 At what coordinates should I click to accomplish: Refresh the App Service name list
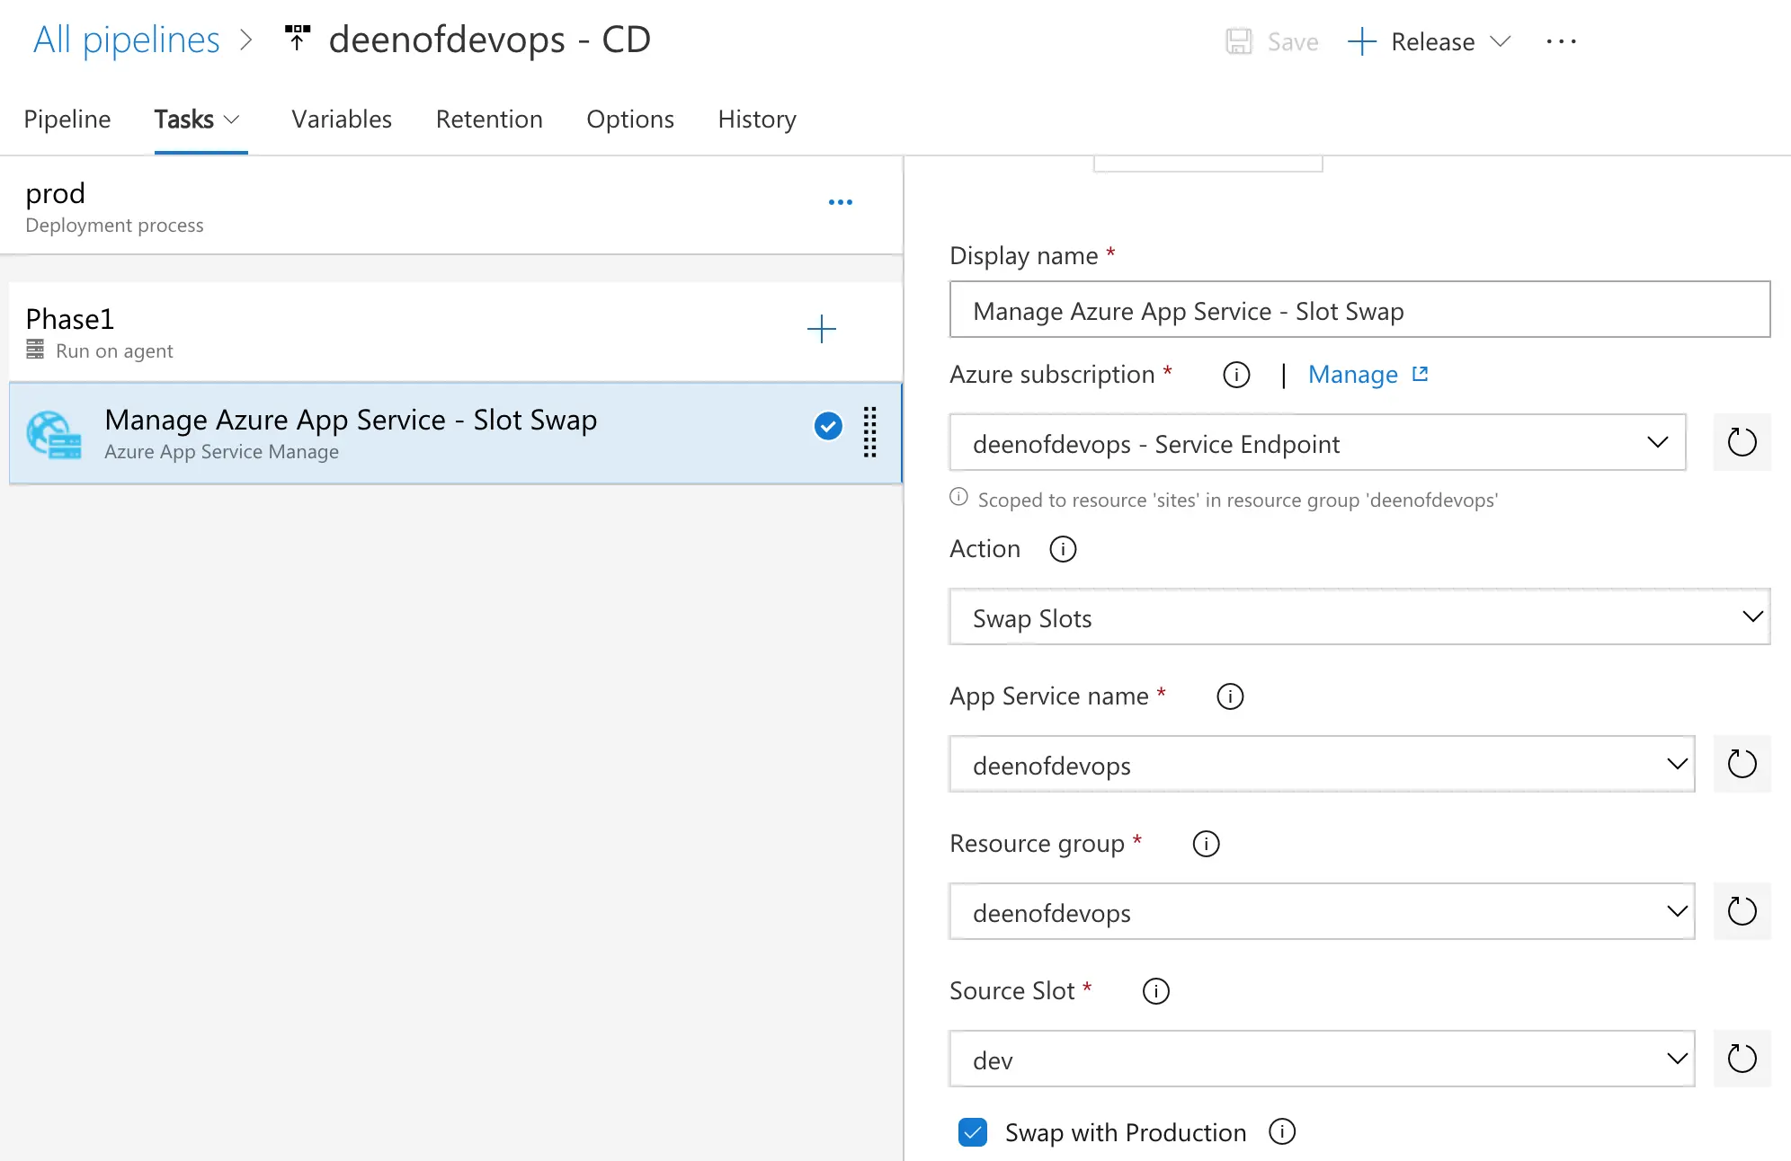tap(1742, 764)
